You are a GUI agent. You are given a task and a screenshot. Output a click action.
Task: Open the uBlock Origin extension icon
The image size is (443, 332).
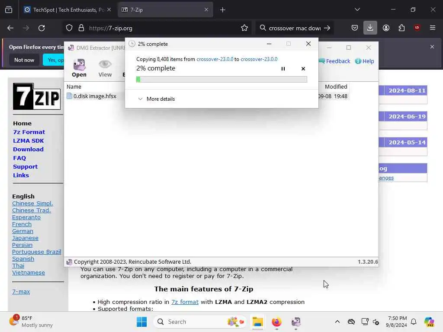[x=417, y=27]
